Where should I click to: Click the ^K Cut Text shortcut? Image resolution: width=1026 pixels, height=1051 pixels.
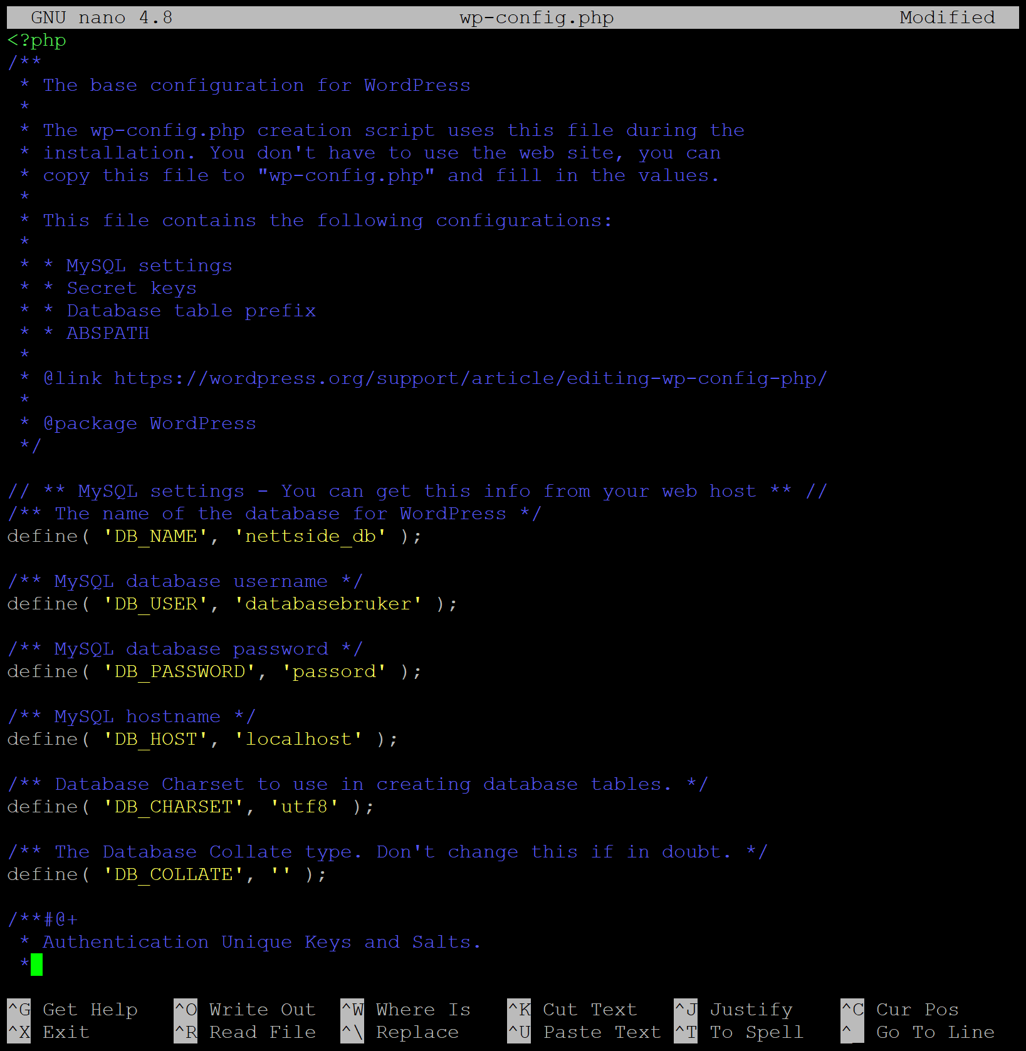572,1009
